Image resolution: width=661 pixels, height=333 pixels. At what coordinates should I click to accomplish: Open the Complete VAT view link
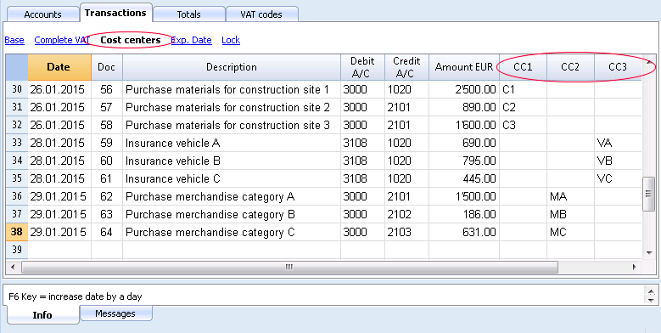click(62, 40)
